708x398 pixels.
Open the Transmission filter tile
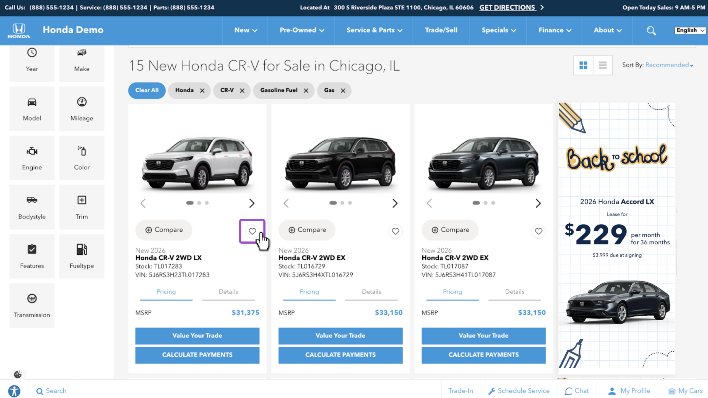click(x=32, y=305)
